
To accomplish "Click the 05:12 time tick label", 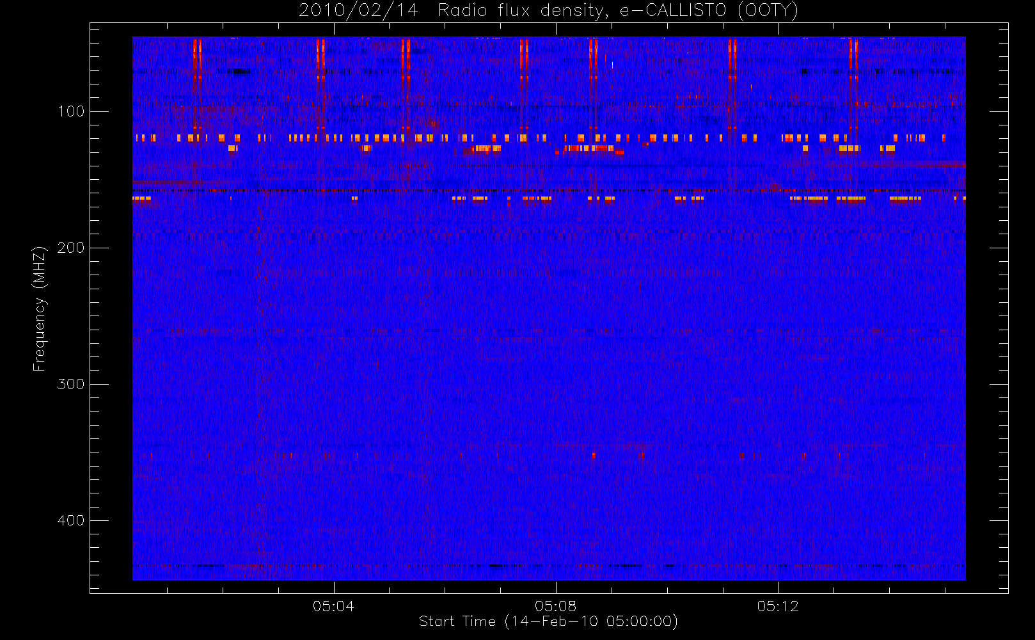I will (778, 606).
